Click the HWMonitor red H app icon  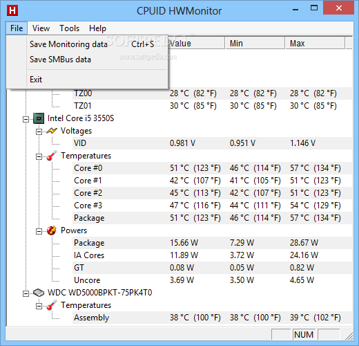(x=12, y=10)
